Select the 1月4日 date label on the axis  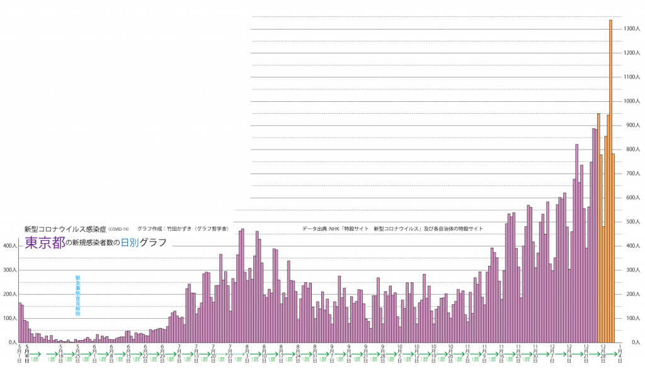pos(620,353)
